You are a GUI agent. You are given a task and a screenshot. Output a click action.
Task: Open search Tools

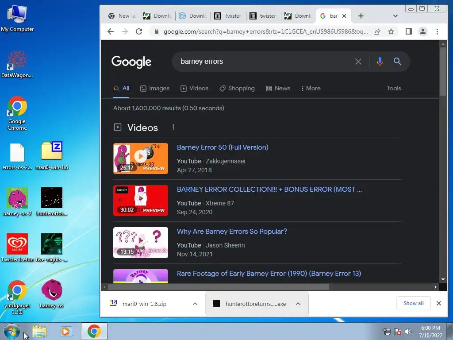[x=394, y=88]
